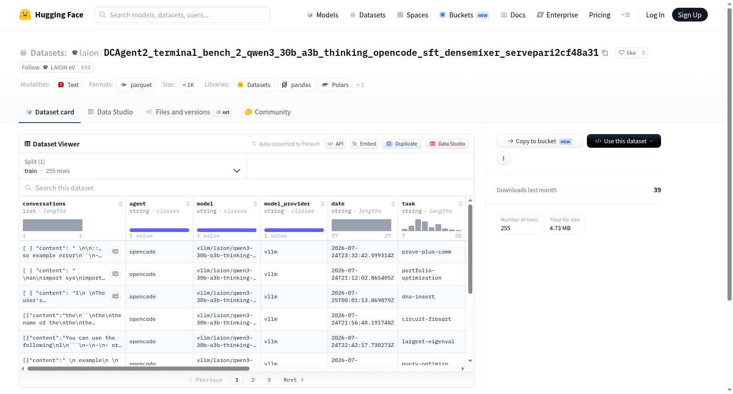This screenshot has width=733, height=394.
Task: Go to Models in the top navigation
Action: click(x=323, y=15)
